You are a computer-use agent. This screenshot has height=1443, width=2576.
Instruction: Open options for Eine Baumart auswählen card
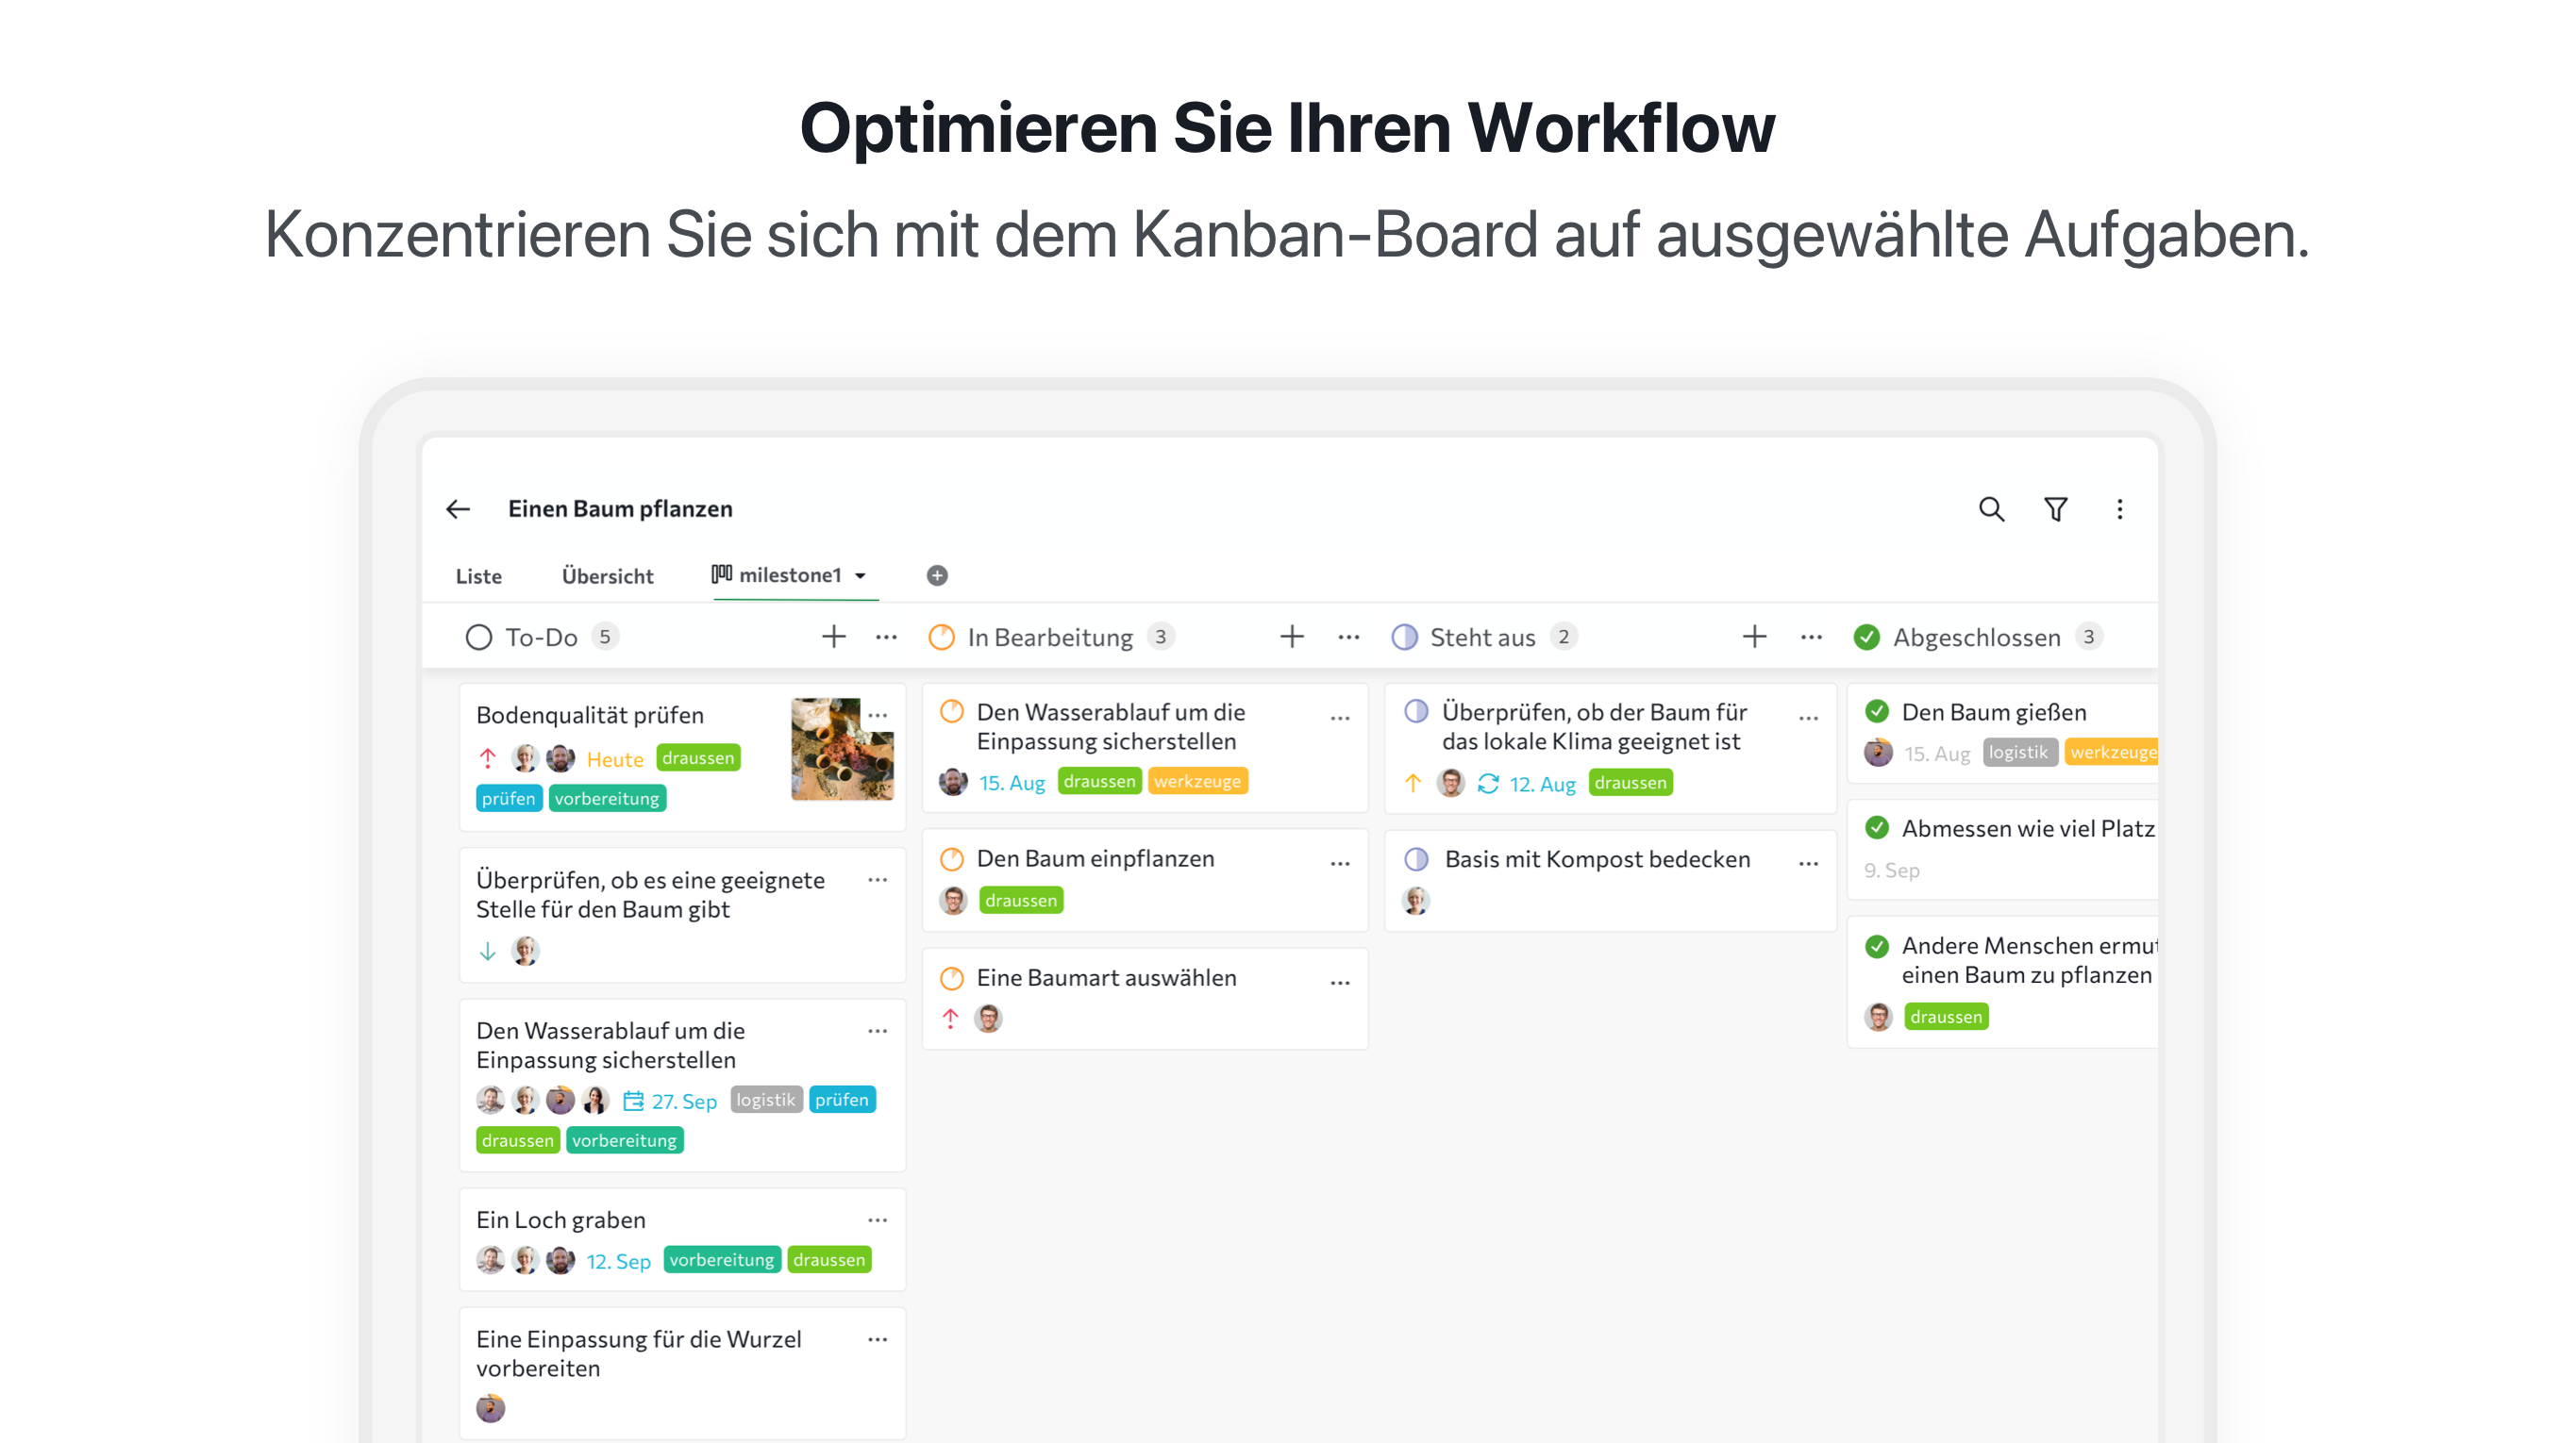[1340, 984]
